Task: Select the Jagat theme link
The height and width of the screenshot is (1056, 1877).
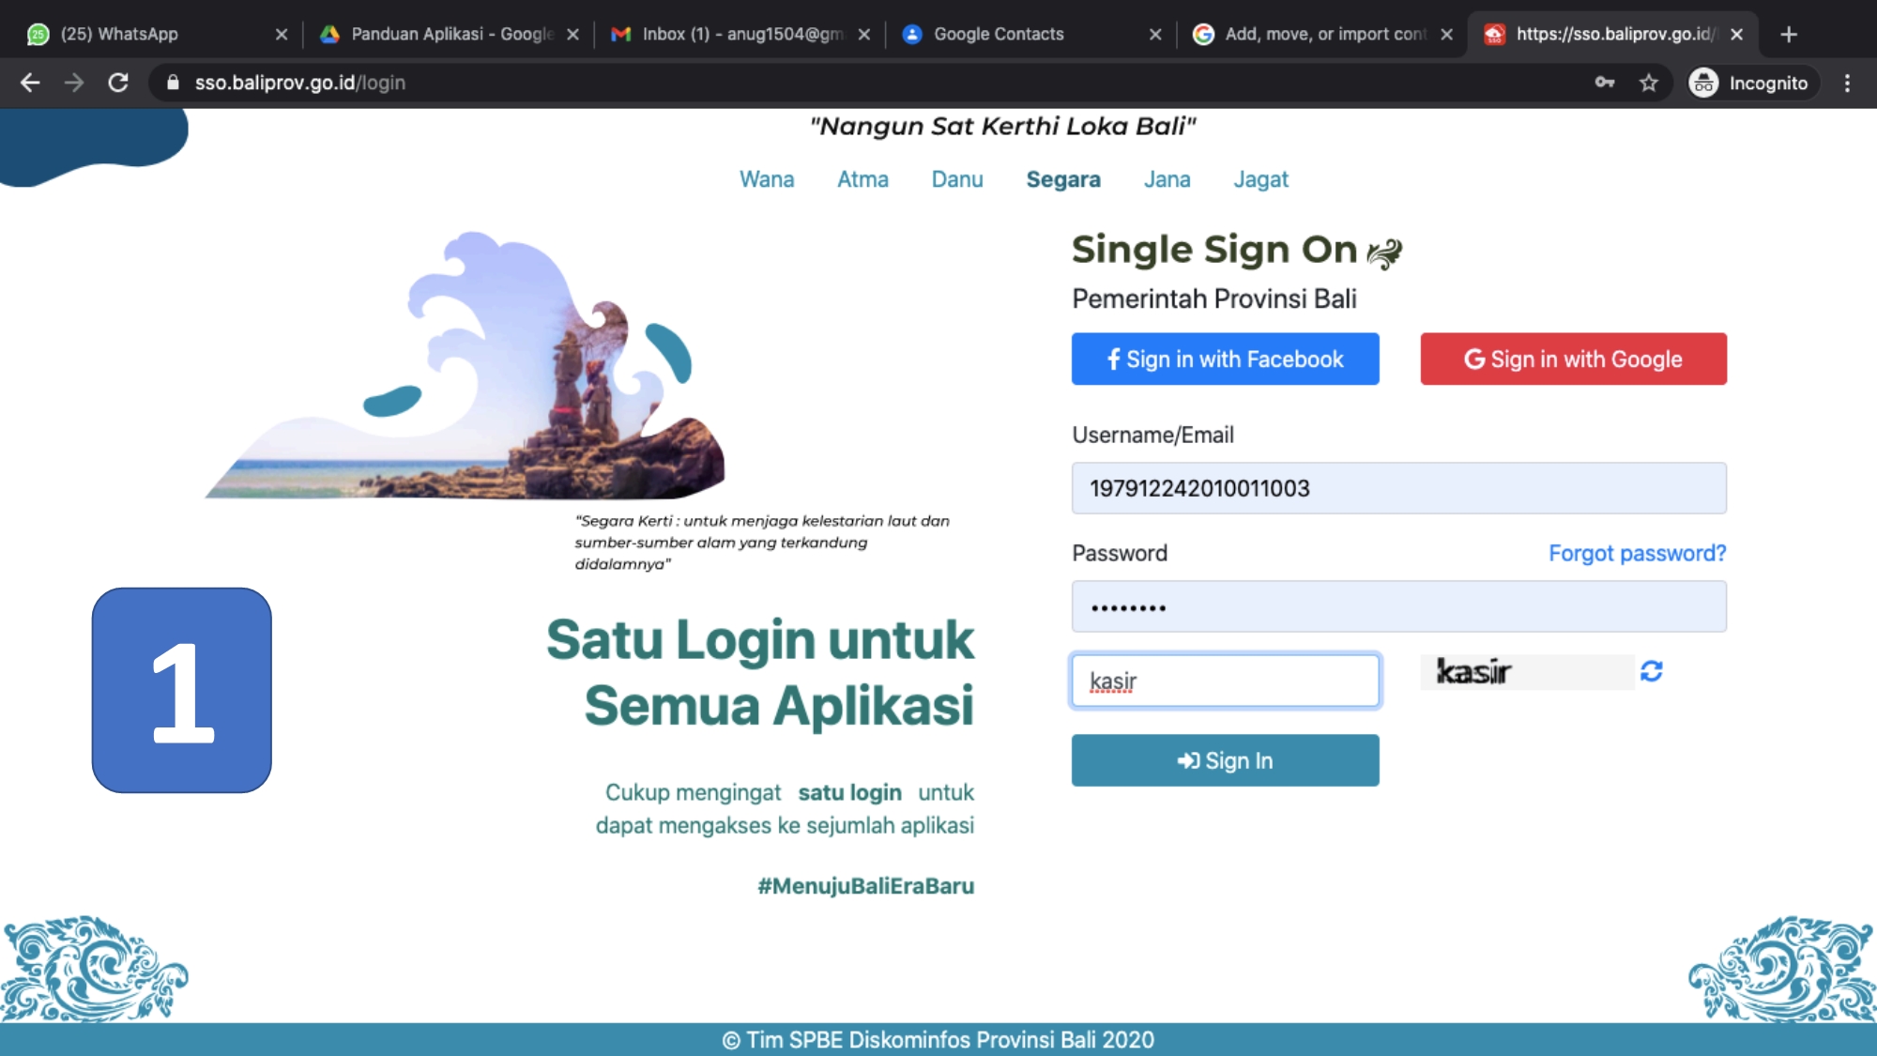Action: click(1260, 179)
